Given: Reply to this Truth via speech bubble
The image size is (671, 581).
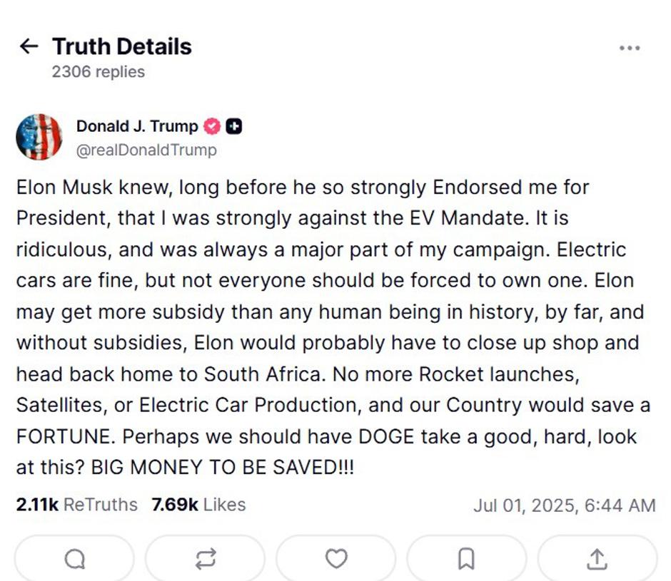Looking at the screenshot, I should point(74,560).
